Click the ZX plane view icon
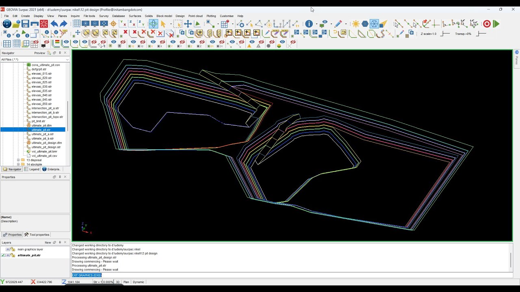The image size is (520, 292). [132, 24]
